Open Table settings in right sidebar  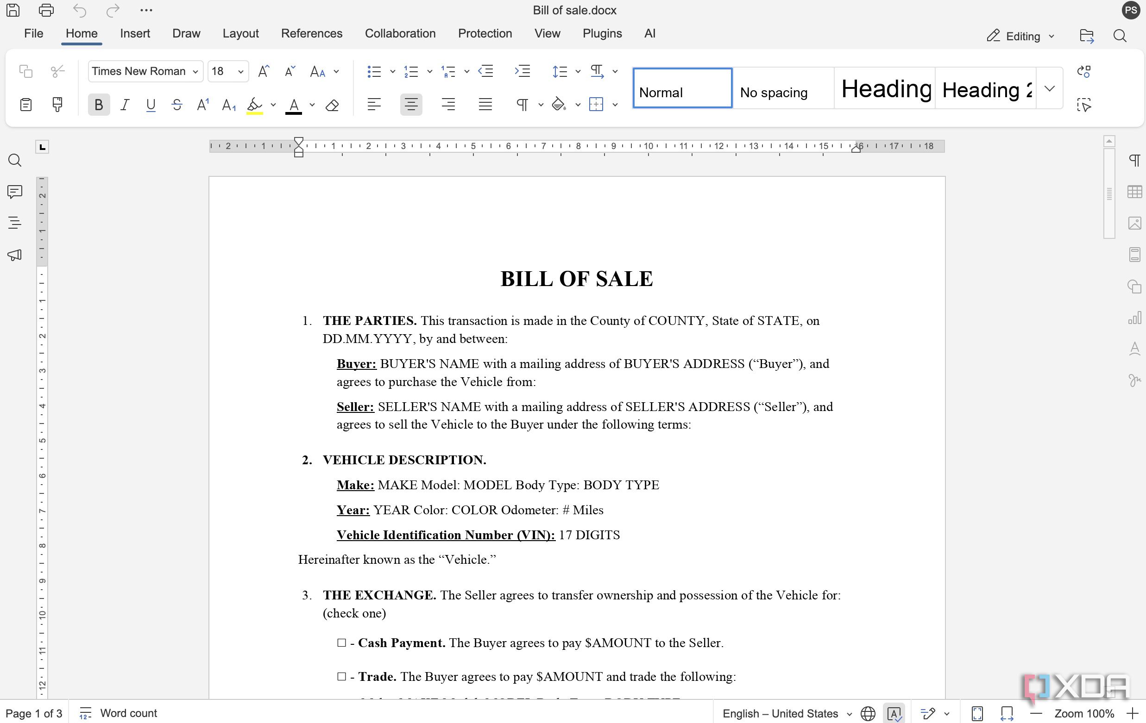click(1134, 192)
